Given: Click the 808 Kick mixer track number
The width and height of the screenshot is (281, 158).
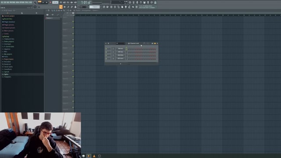Looking at the screenshot, I should (113, 49).
